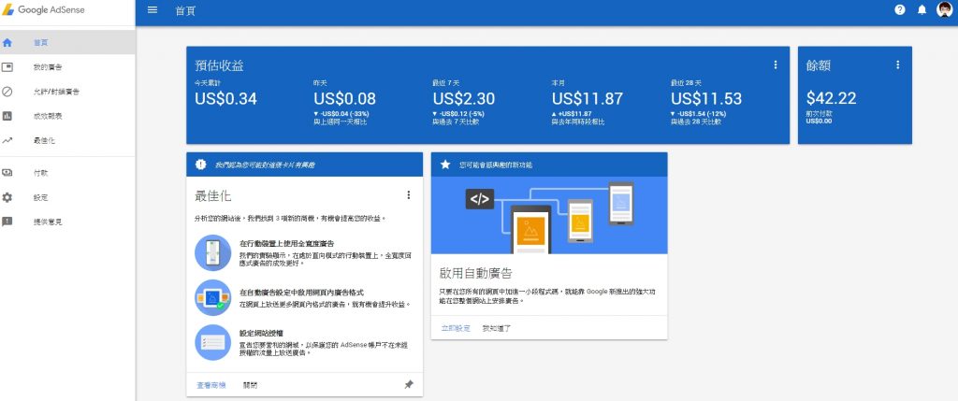This screenshot has height=401, width=958.
Task: Open the hamburger navigation menu
Action: click(x=153, y=10)
